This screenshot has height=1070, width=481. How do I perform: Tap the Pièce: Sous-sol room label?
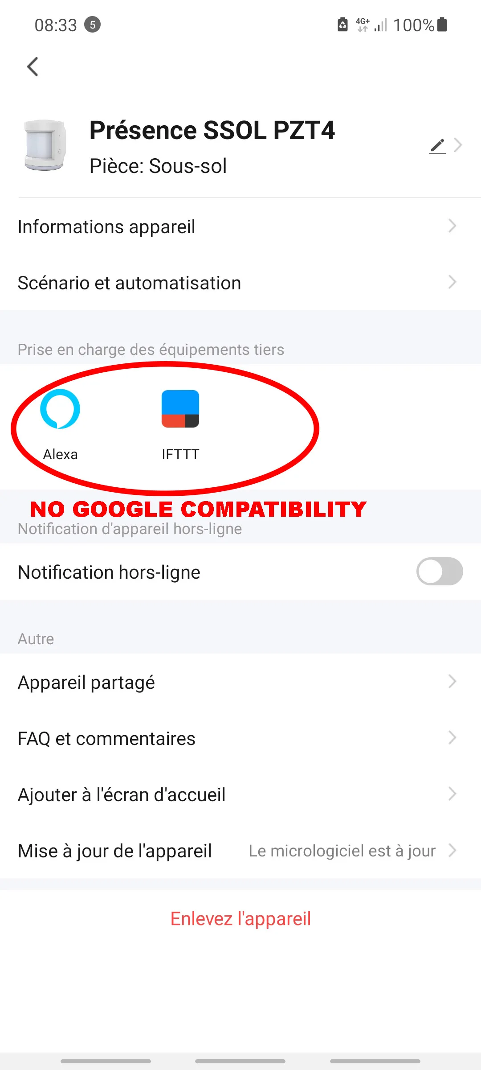tap(158, 166)
